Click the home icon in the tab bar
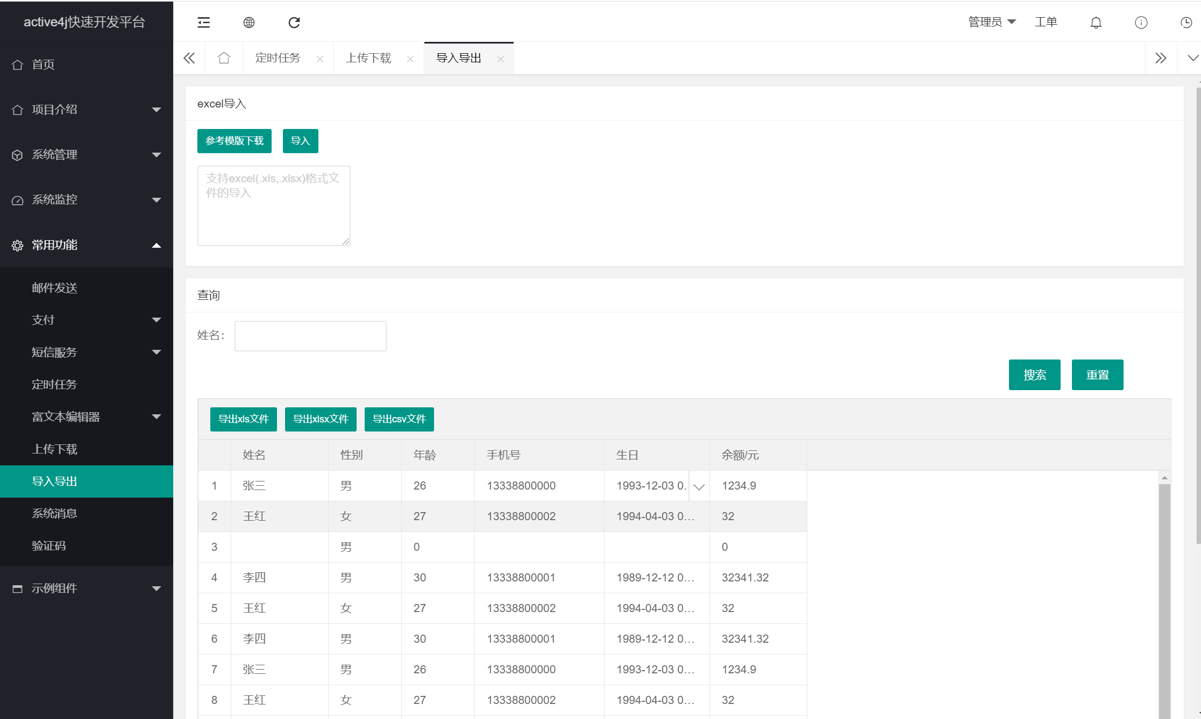 point(224,57)
